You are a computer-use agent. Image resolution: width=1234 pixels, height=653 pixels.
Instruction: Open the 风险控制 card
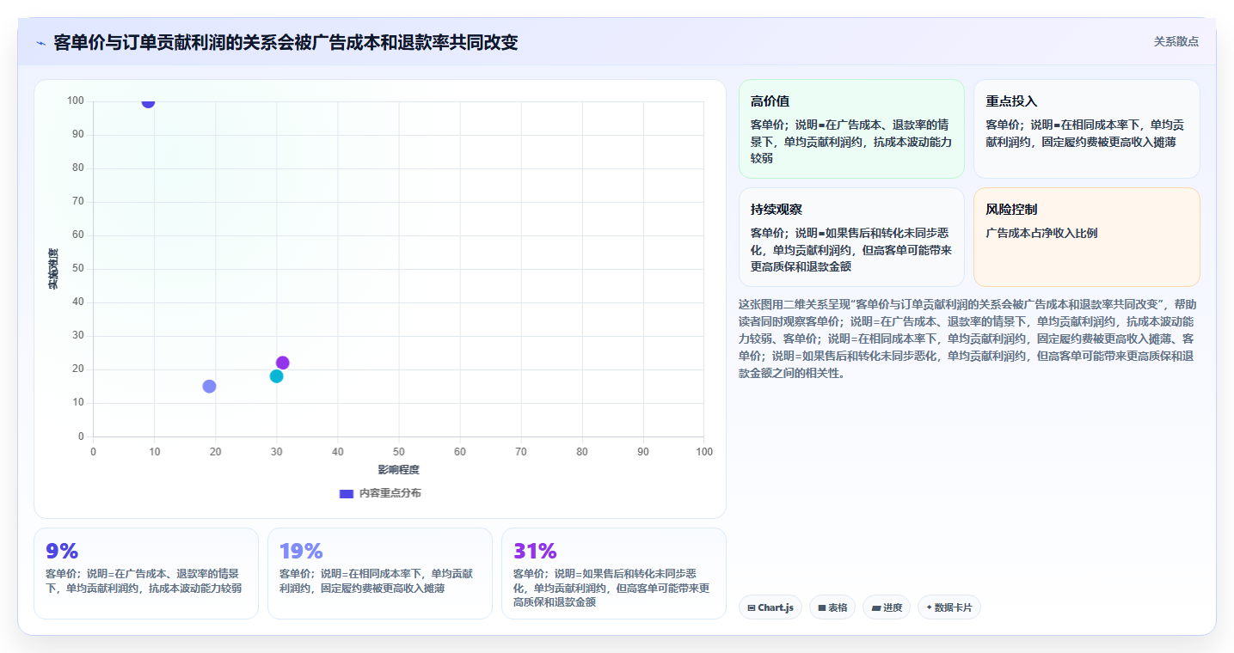[1086, 237]
